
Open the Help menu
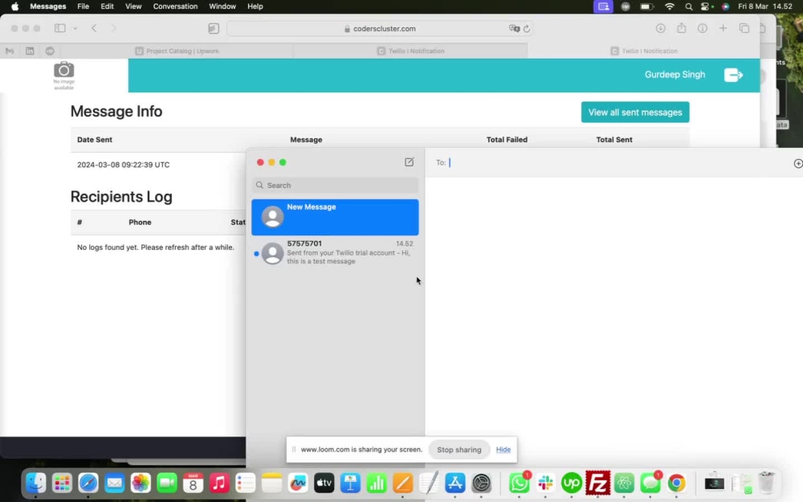[255, 6]
